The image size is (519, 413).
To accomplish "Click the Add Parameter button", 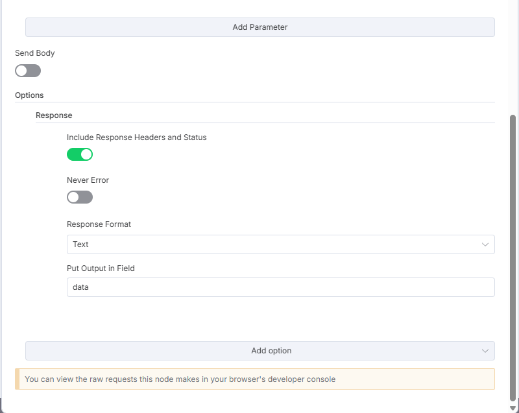I will pyautogui.click(x=260, y=27).
